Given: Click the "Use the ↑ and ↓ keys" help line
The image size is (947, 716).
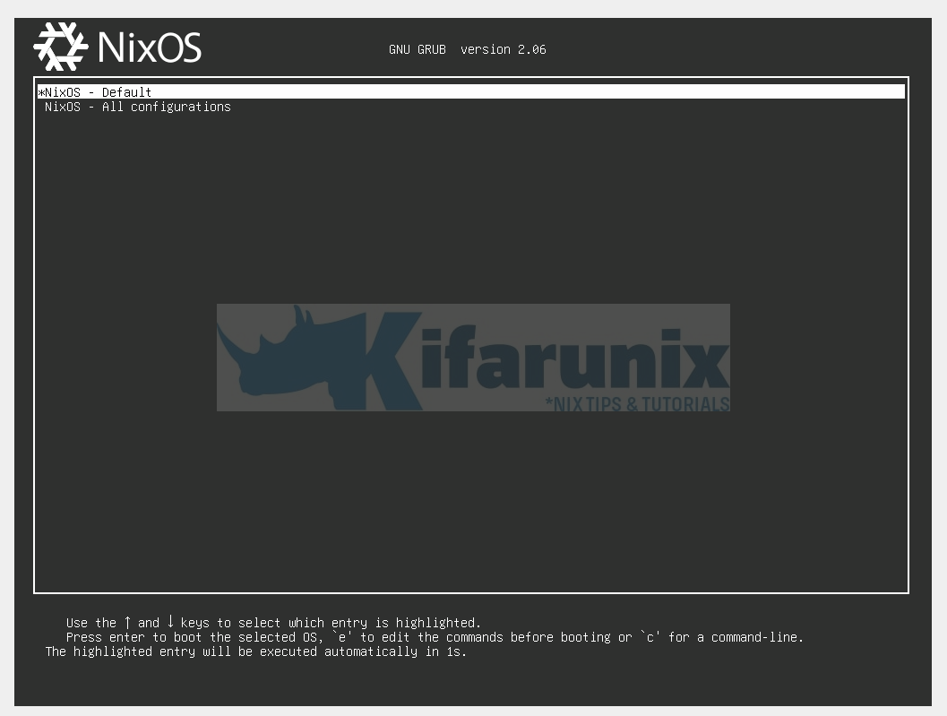Looking at the screenshot, I should [x=273, y=622].
